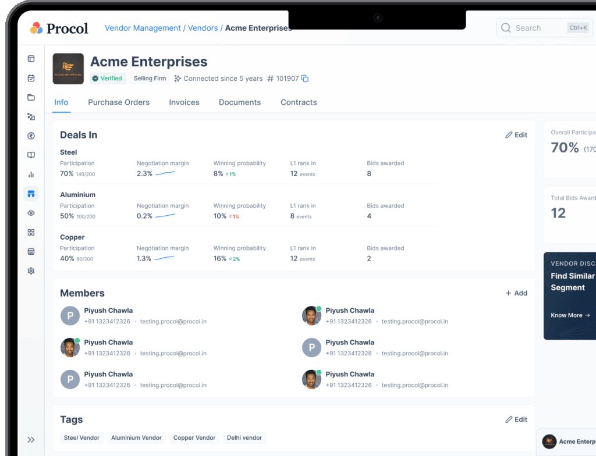
Task: Copy vendor ID 101907 with copy icon
Action: (305, 79)
